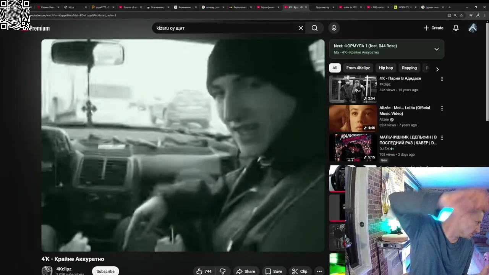The image size is (489, 275).
Task: Open the title МАЛЬЧИШНИК | ДЕЛЬФИН | В ПОСЛЕДНИЙ РАЗ
Action: [408, 140]
